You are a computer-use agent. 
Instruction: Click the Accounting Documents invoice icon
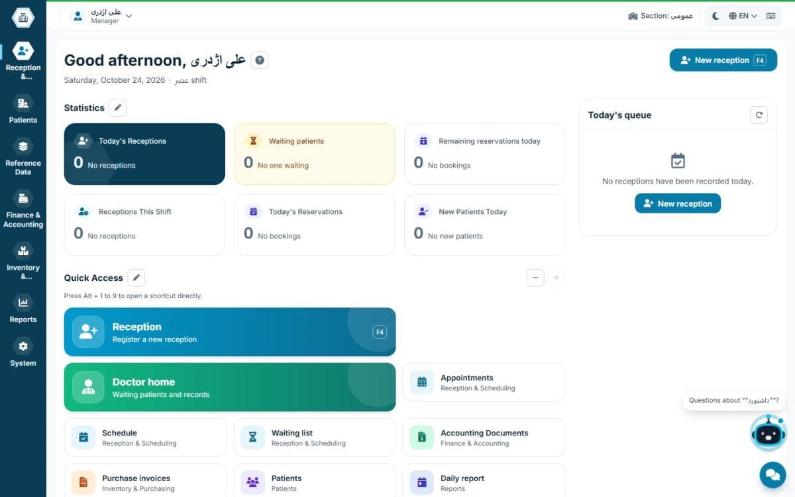(422, 437)
